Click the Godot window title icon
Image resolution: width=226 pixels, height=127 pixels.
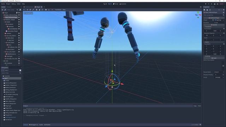[x=1, y=1]
